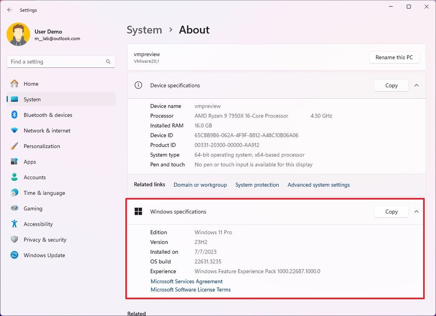Select the Gaming controller icon
This screenshot has width=436, height=316.
pyautogui.click(x=14, y=208)
